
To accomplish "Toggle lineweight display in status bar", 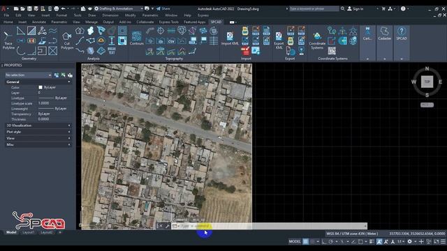I will (x=372, y=242).
